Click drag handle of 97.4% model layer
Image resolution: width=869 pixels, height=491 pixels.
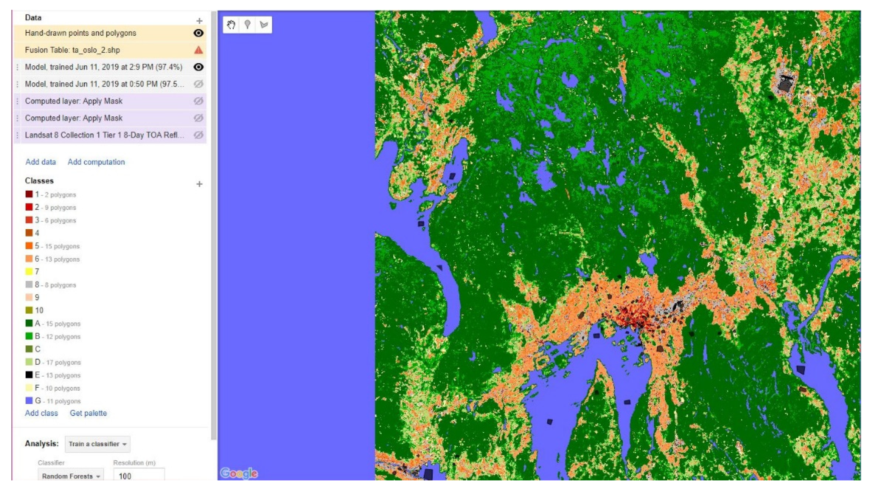[18, 67]
